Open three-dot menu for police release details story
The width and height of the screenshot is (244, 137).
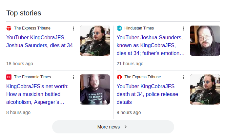click(184, 77)
